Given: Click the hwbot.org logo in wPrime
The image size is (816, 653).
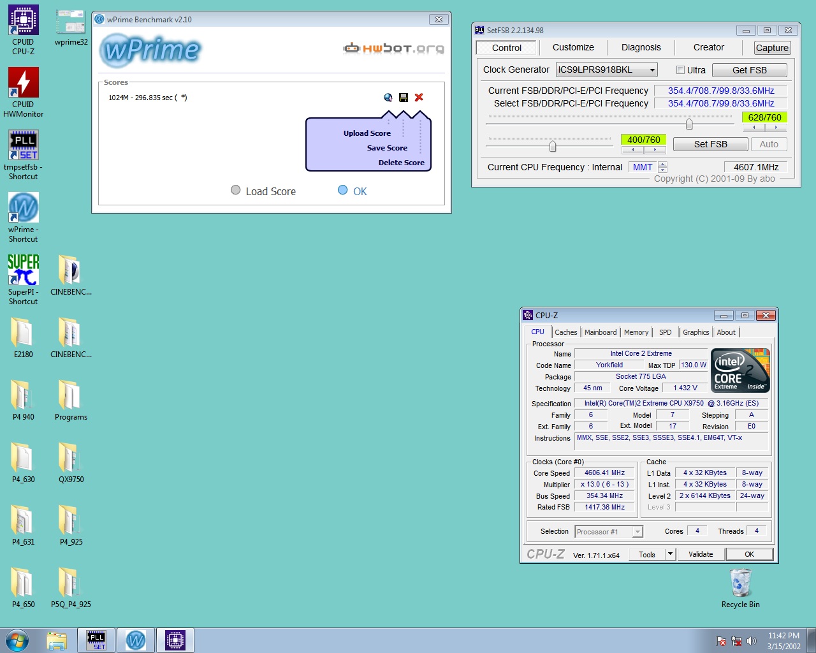Looking at the screenshot, I should pos(393,48).
